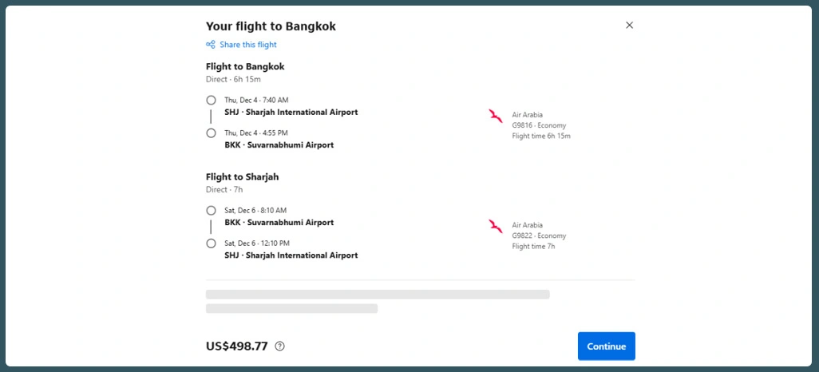Screen dimensions: 819x372
Task: Click the G9816 Economy flight number text
Action: tap(539, 125)
